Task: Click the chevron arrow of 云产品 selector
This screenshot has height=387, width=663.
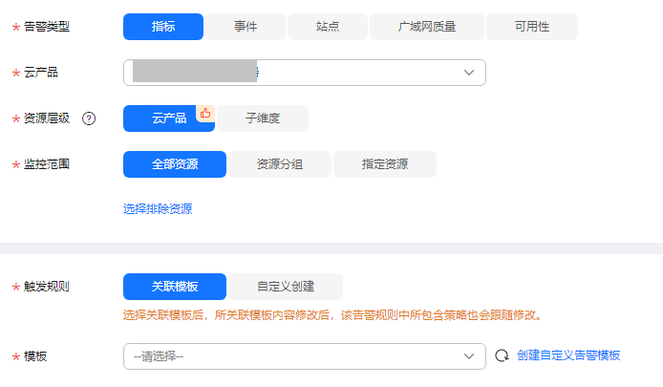Action: tap(469, 73)
